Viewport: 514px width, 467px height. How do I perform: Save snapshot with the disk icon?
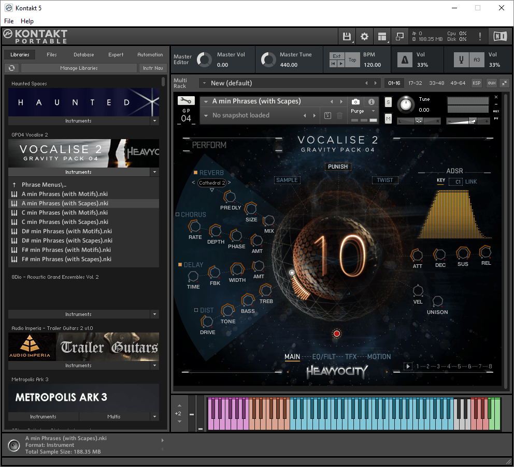(x=327, y=115)
